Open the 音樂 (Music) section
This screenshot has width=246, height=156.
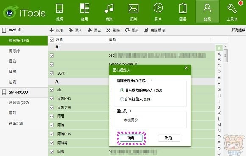(x=109, y=12)
